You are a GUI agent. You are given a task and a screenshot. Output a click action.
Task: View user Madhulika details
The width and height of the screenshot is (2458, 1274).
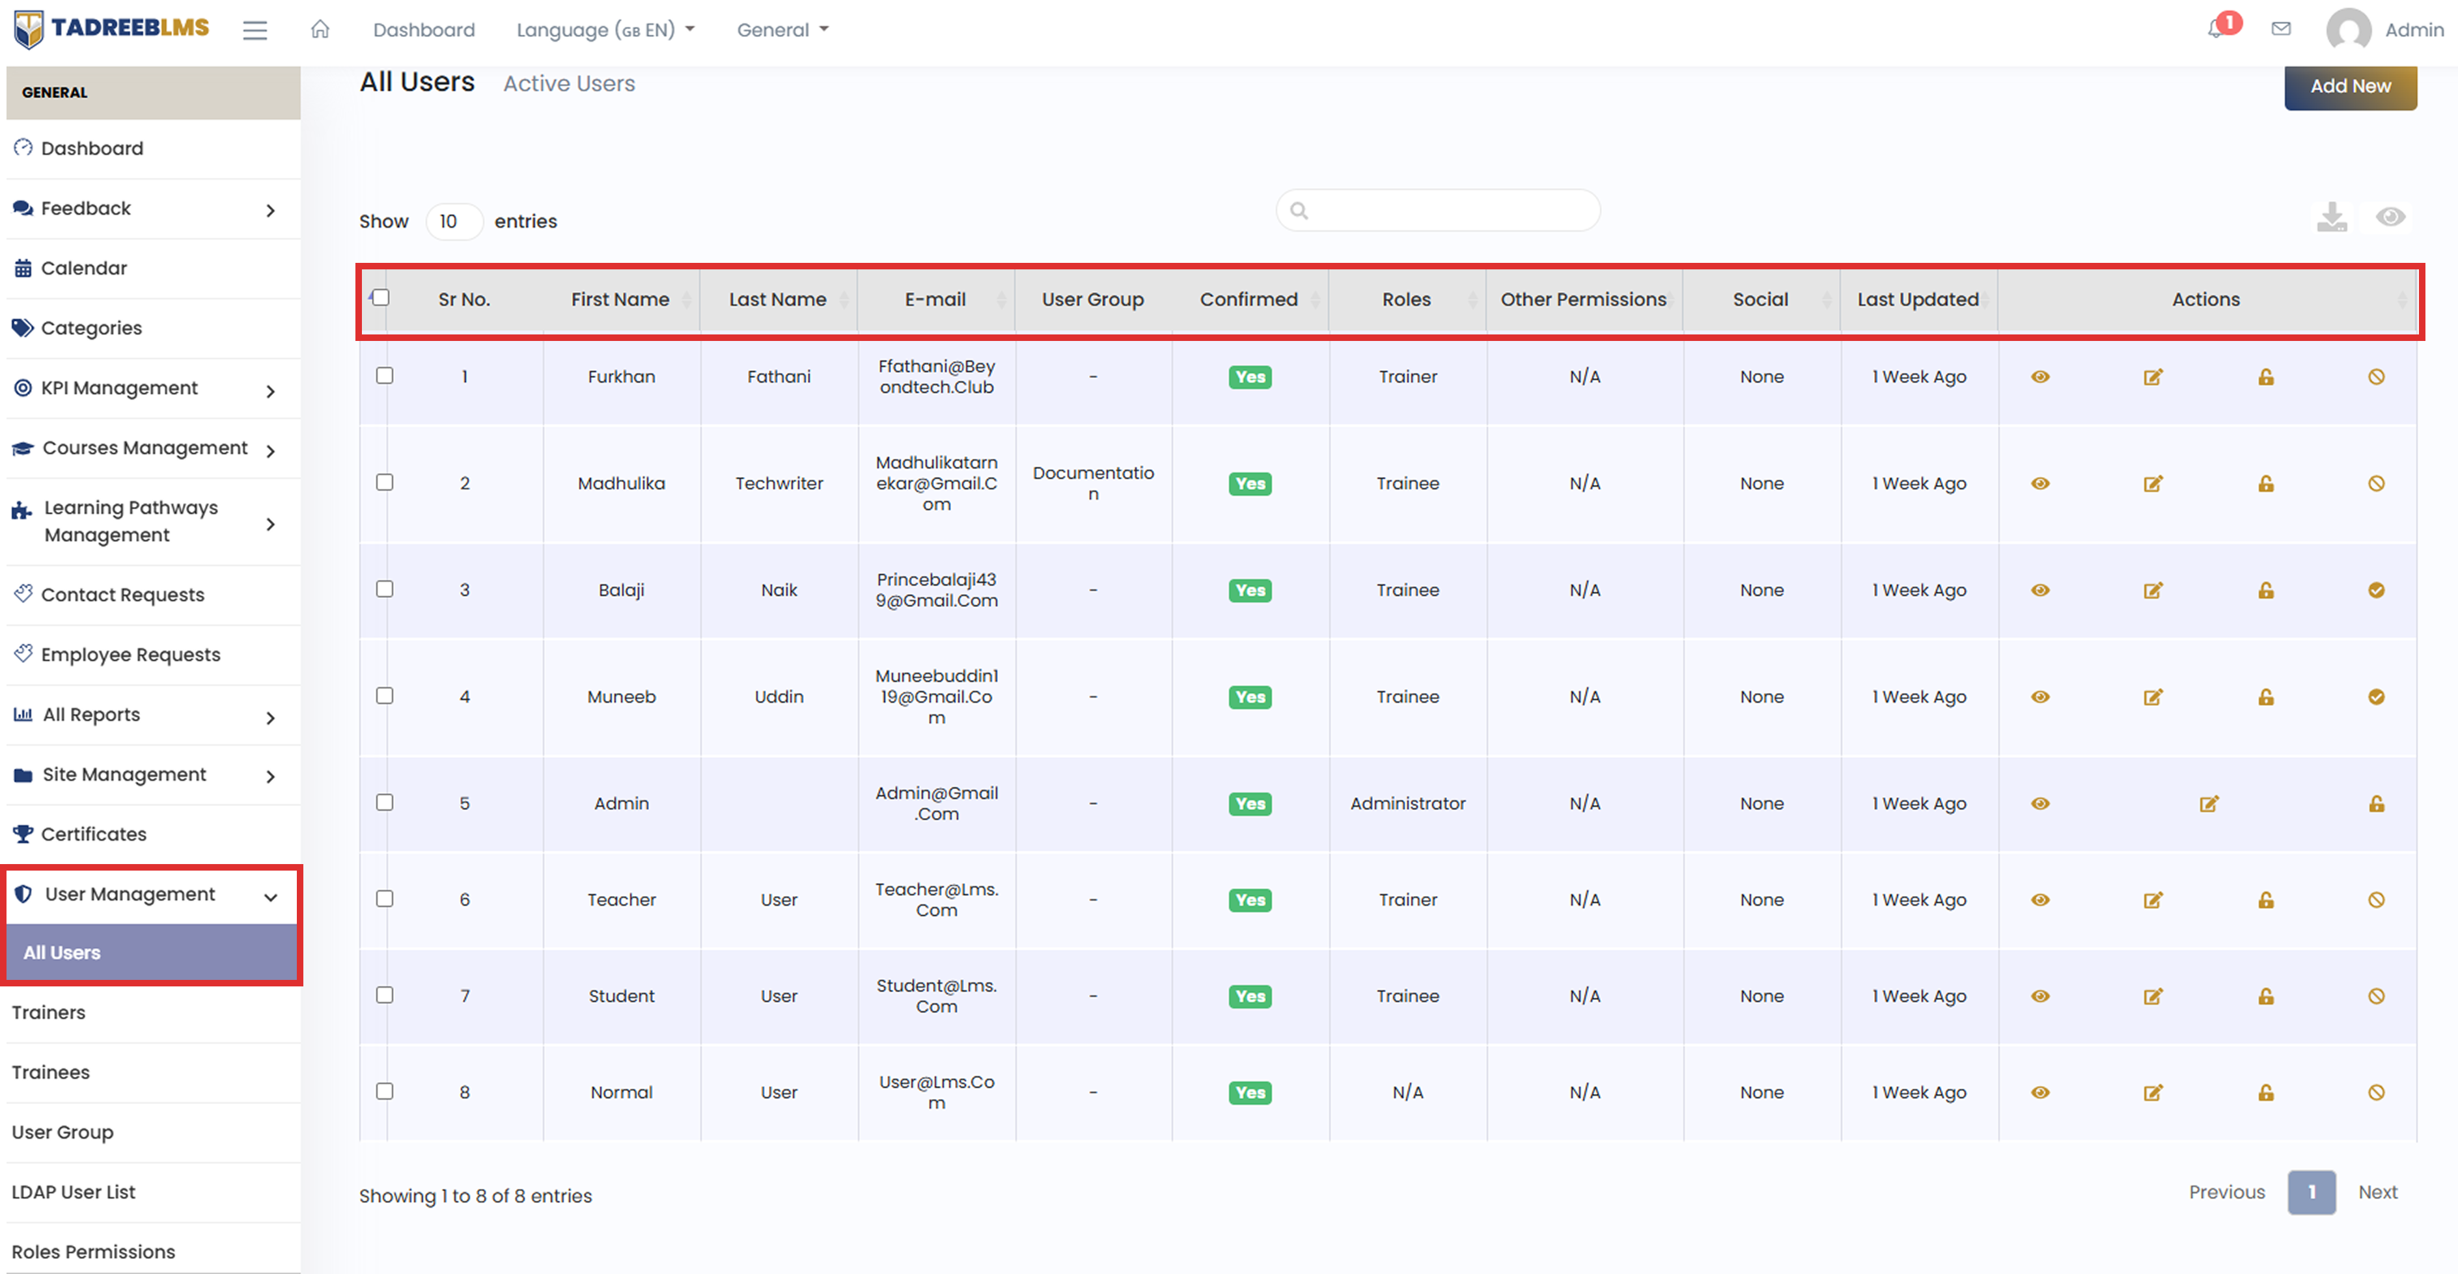point(2040,483)
